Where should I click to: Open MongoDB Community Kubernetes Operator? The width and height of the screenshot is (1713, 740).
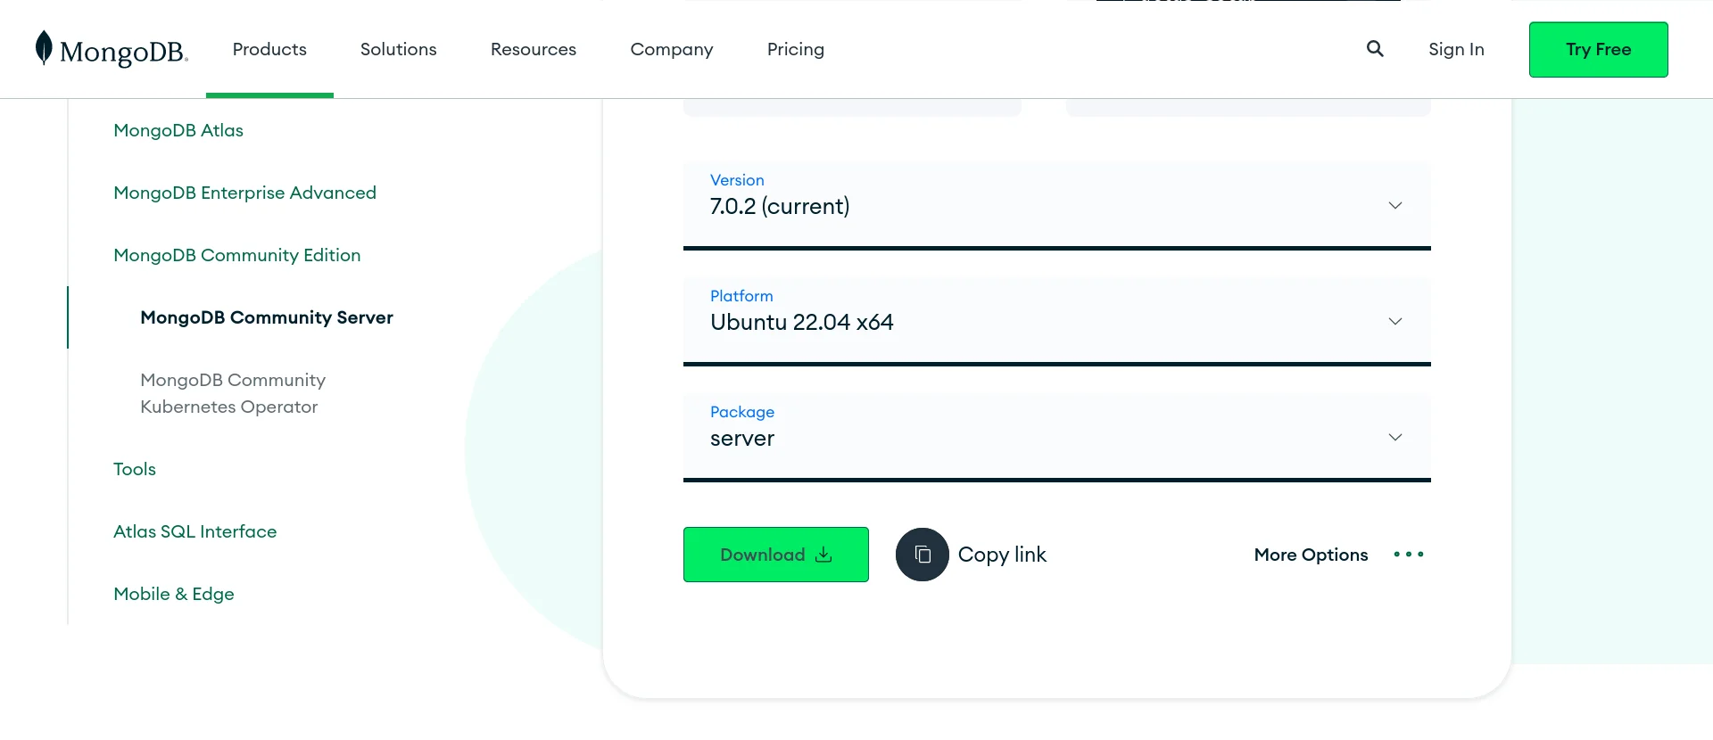(x=233, y=393)
